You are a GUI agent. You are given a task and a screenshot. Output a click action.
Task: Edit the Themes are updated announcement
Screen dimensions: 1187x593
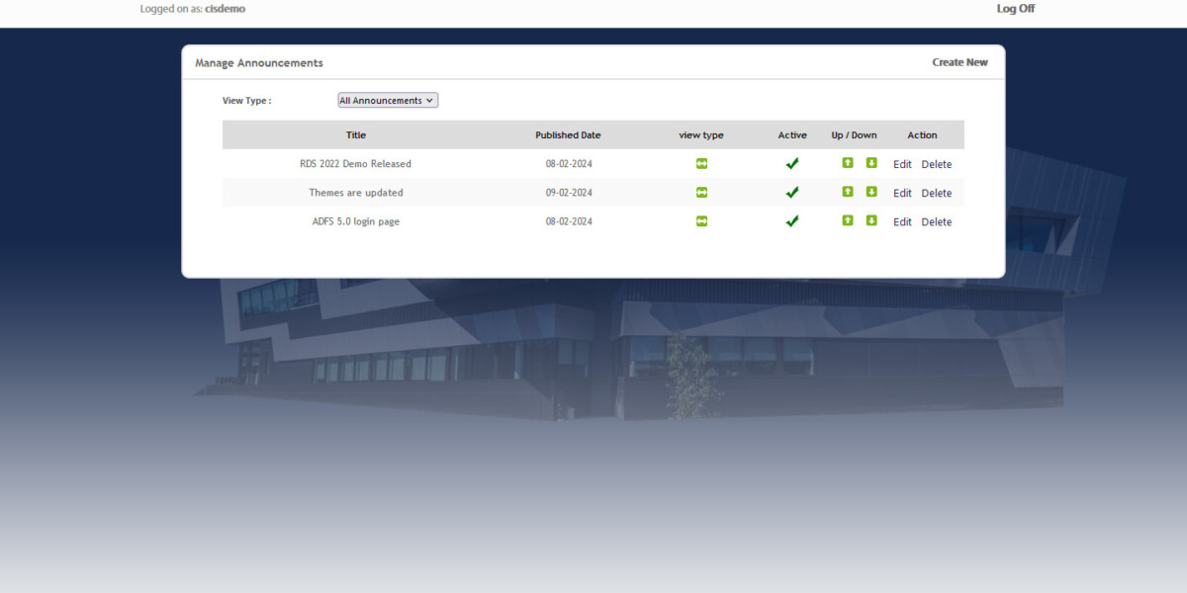902,194
